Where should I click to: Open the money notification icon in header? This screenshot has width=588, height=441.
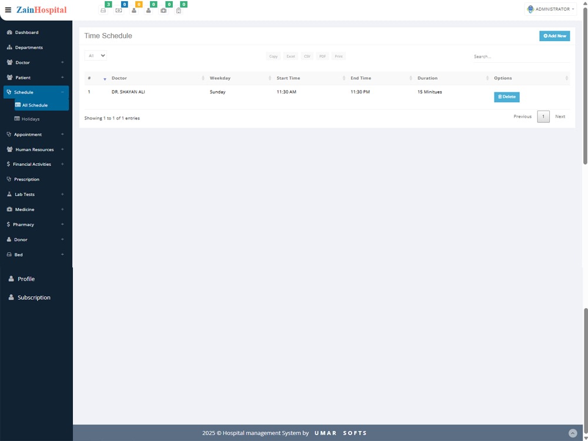119,10
